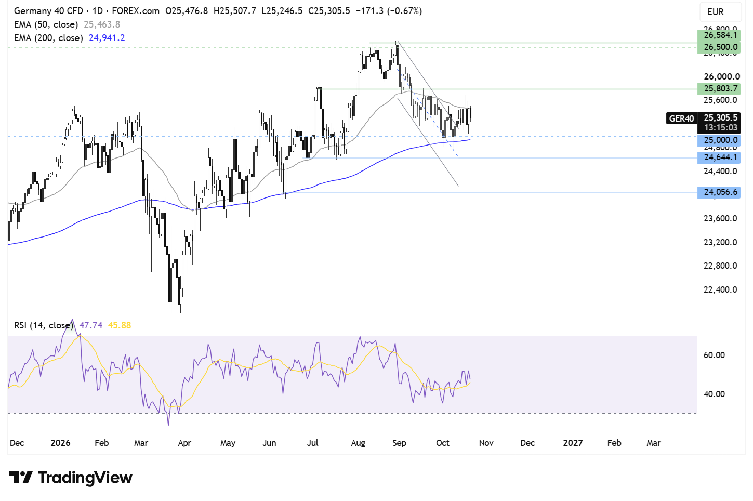Click the RSI axis value 60.00
753x501 pixels.
click(x=714, y=355)
